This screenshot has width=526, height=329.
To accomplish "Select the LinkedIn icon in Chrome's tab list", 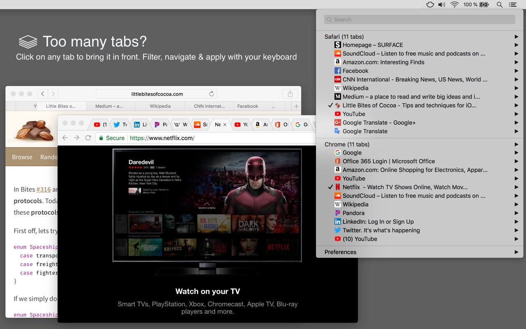I will coord(338,222).
